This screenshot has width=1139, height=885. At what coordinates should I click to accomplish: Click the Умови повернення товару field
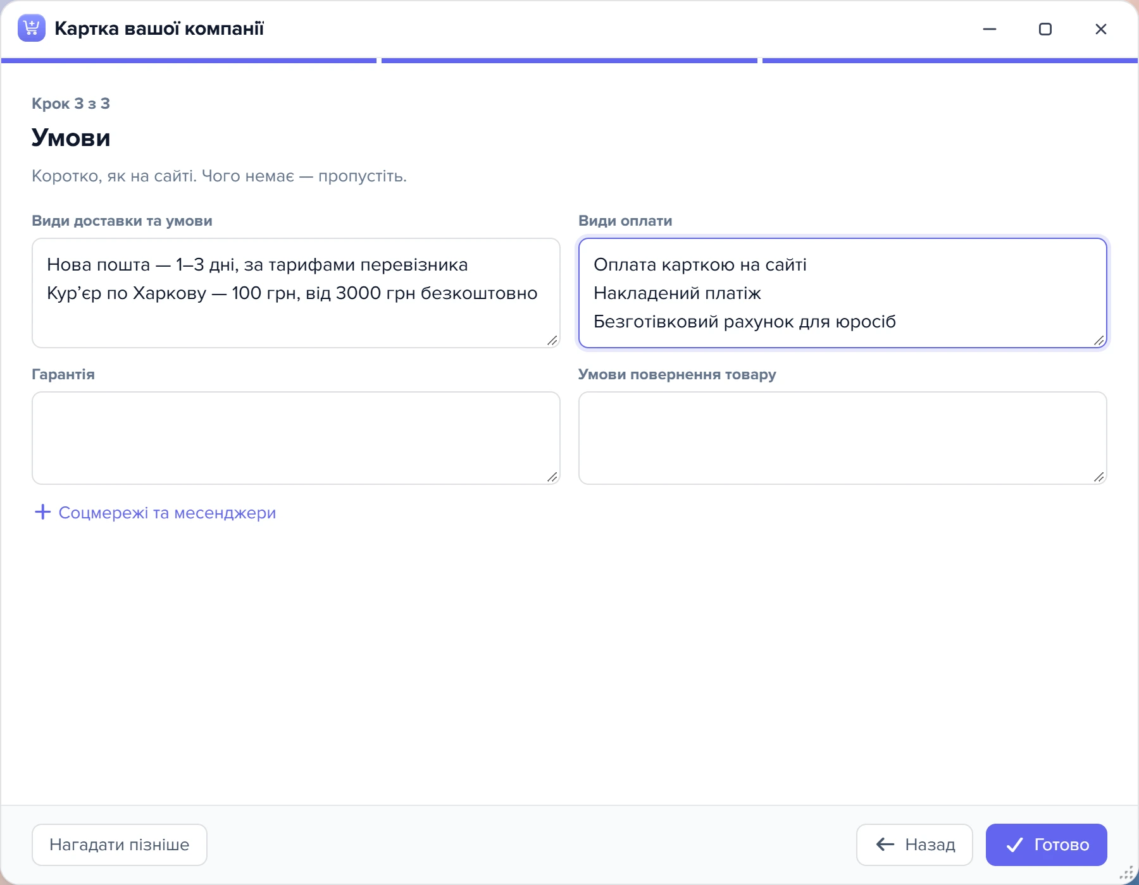843,438
